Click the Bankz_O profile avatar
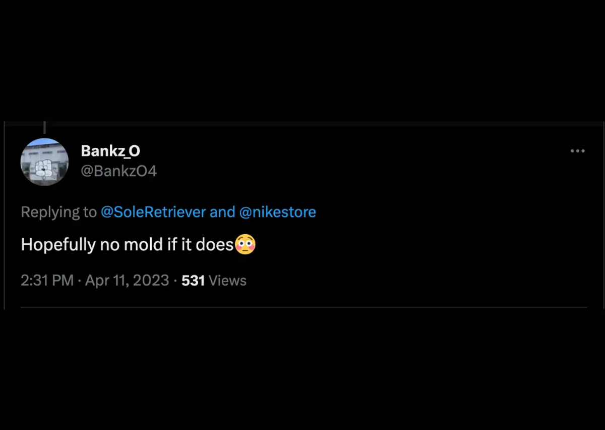Screen dimensions: 605x430 tap(44, 162)
